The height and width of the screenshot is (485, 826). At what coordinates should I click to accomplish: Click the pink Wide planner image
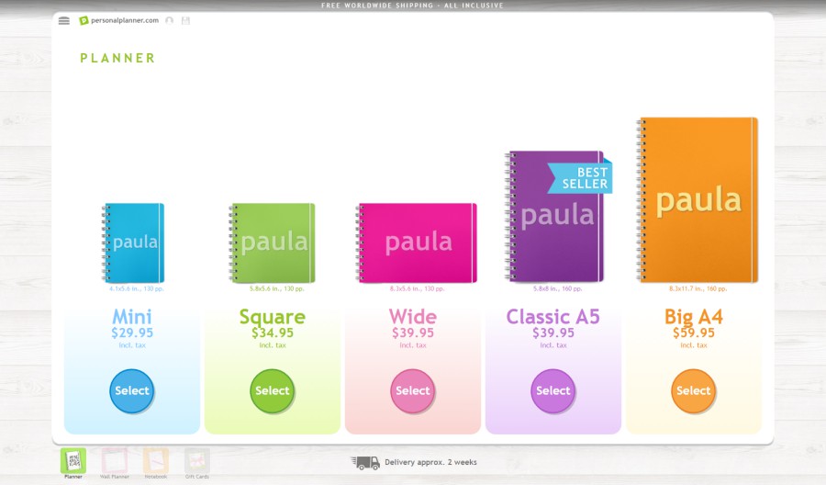(x=418, y=242)
